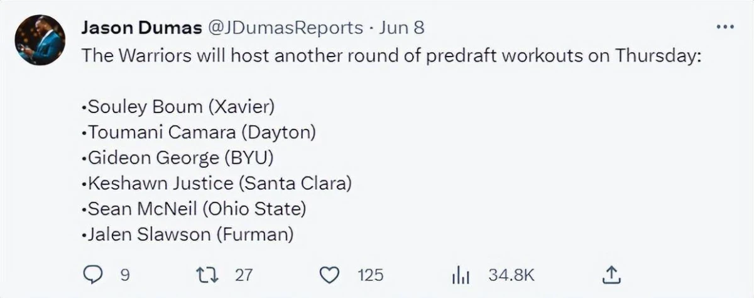Click the Jalen Slawson (Furman) line
754x298 pixels.
point(188,235)
